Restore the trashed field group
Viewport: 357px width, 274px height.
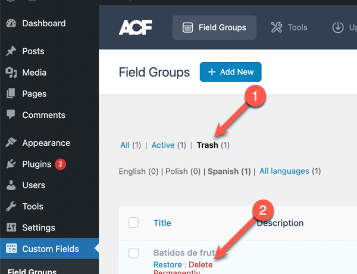tap(168, 264)
